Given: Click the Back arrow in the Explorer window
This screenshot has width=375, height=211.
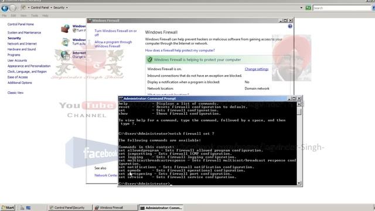Looking at the screenshot, I should tap(5, 8).
